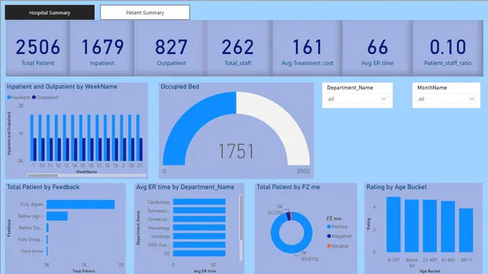Click the week 21 bar group
Image resolution: width=488 pixels, height=274 pixels.
coord(140,138)
